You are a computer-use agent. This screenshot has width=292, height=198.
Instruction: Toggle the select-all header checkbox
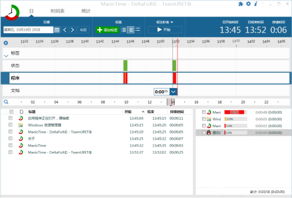click(x=12, y=112)
